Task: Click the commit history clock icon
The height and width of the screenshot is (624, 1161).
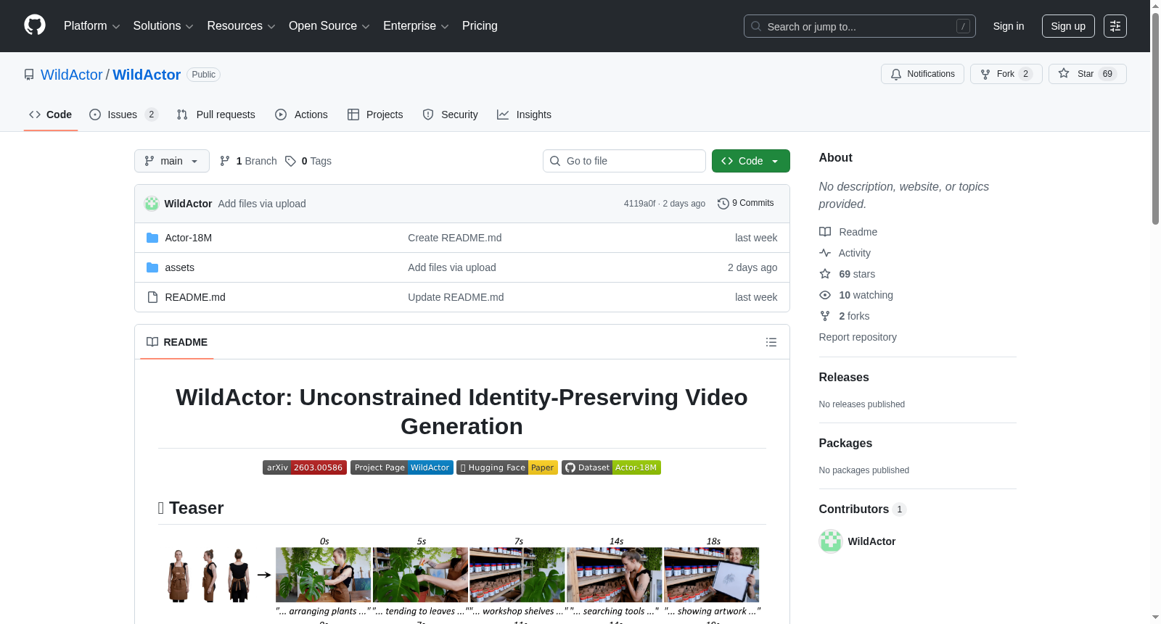Action: pos(723,204)
